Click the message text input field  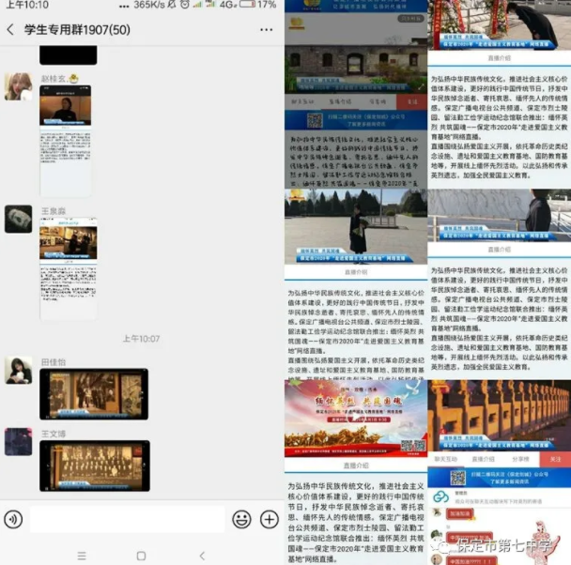click(x=127, y=519)
